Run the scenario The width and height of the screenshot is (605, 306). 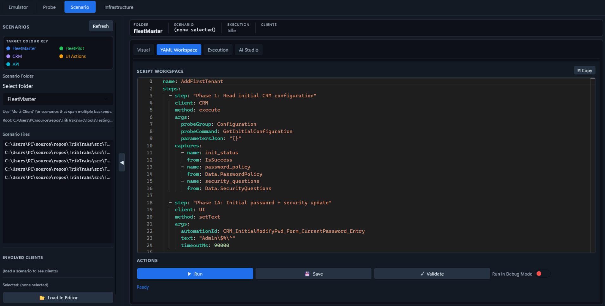coord(195,274)
